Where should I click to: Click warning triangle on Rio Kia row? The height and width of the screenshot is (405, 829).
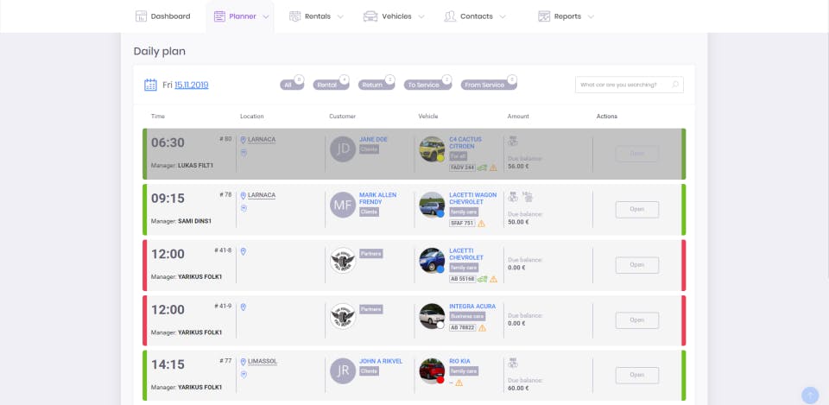tap(459, 383)
